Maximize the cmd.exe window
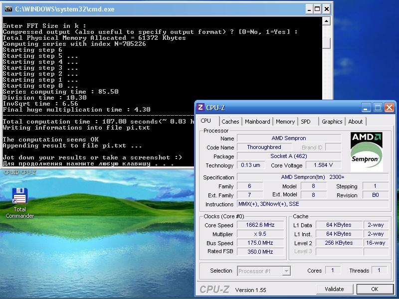399x299 pixels. (x=317, y=9)
